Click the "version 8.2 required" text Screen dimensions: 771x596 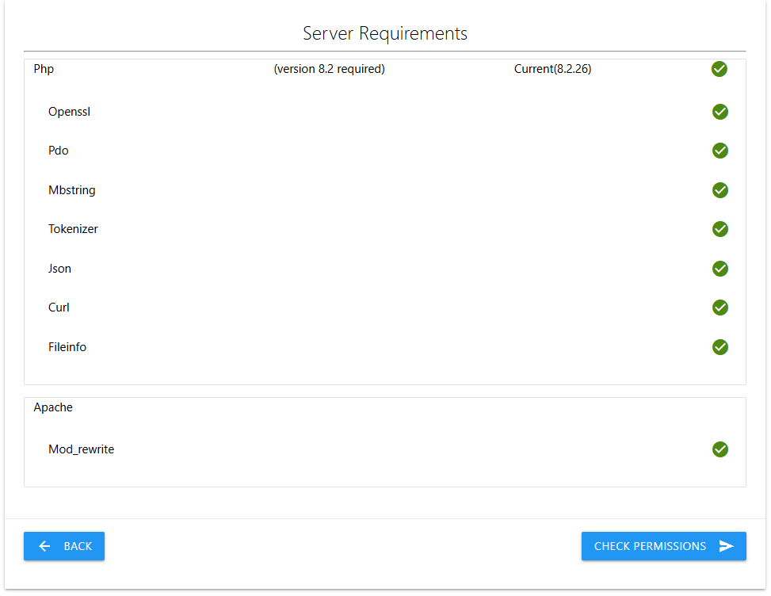pyautogui.click(x=329, y=69)
